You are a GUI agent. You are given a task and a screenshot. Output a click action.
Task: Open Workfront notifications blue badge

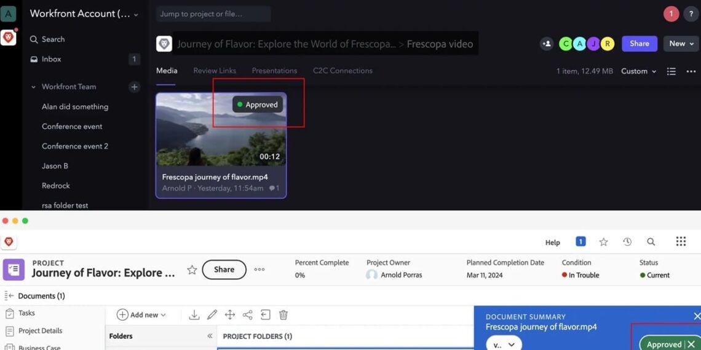coord(580,241)
